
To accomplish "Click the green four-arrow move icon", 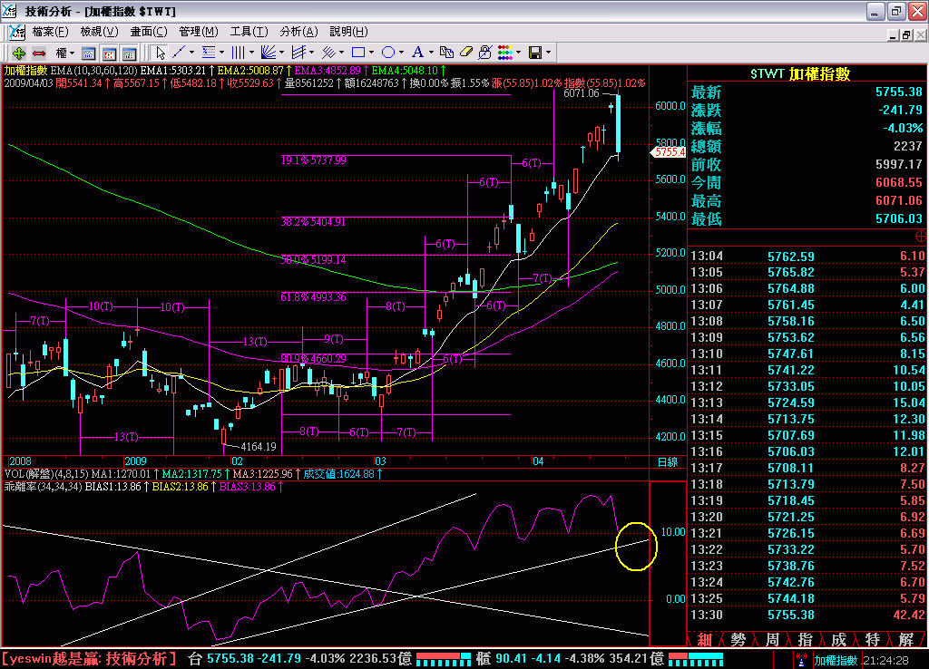I will click(x=18, y=53).
